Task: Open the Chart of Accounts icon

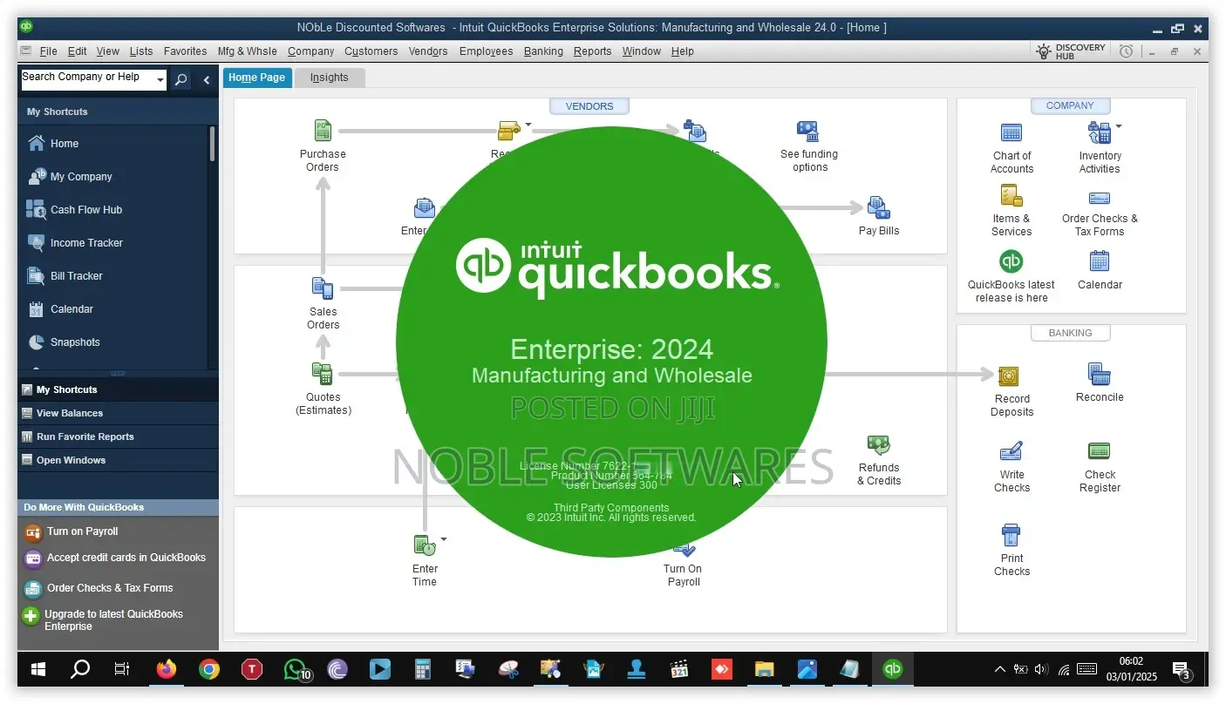Action: pyautogui.click(x=1011, y=133)
